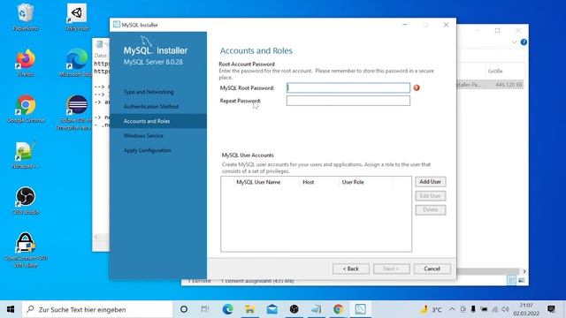This screenshot has height=318, width=566.
Task: Click the MySQL Installer title bar icon
Action: 116,25
